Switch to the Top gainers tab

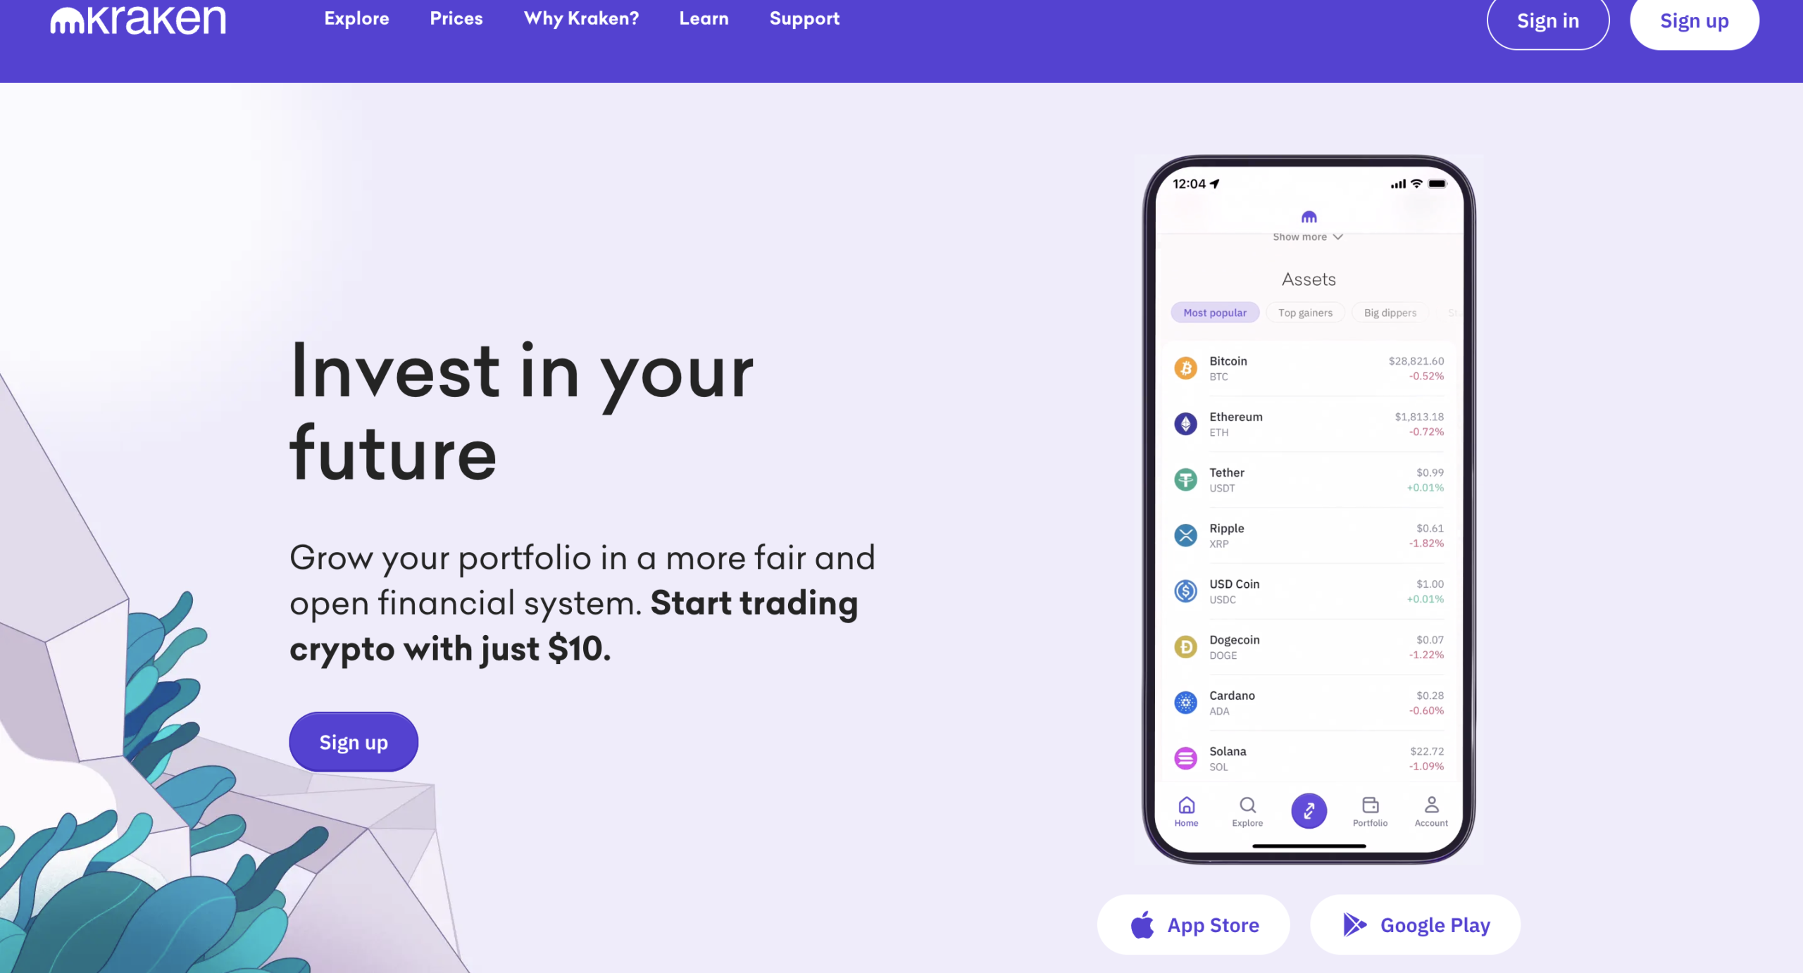[1304, 313]
